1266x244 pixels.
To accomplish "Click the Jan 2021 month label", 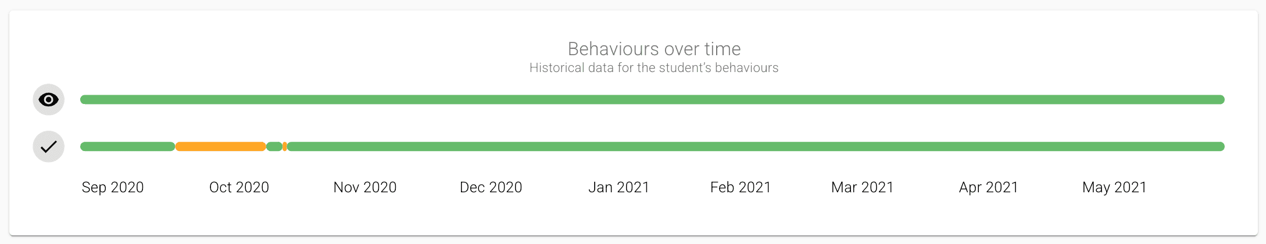I will [x=618, y=188].
